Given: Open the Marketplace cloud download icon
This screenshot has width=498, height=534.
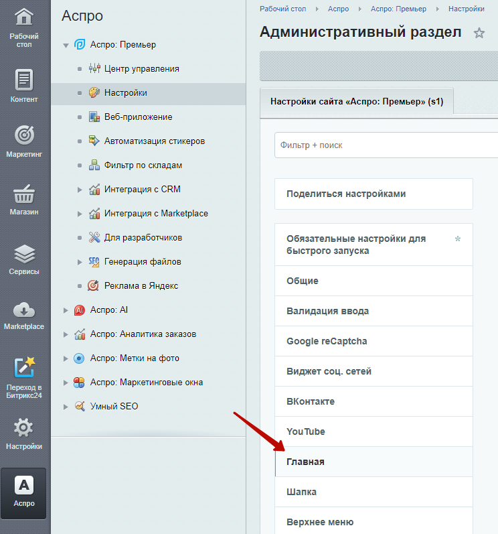Looking at the screenshot, I should click(24, 310).
